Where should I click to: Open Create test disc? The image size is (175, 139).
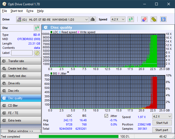tap(21, 68)
